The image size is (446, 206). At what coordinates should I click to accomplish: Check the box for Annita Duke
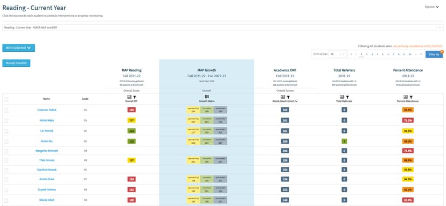[6, 179]
